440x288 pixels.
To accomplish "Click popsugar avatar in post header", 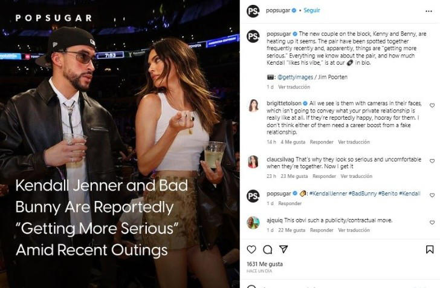I will point(253,11).
